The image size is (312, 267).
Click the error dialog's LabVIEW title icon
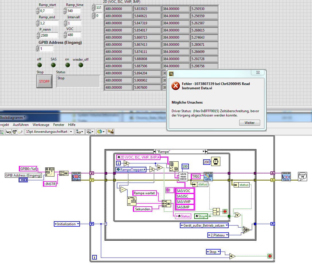click(x=171, y=74)
